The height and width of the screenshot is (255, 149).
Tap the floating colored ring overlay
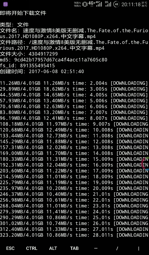pos(145,164)
